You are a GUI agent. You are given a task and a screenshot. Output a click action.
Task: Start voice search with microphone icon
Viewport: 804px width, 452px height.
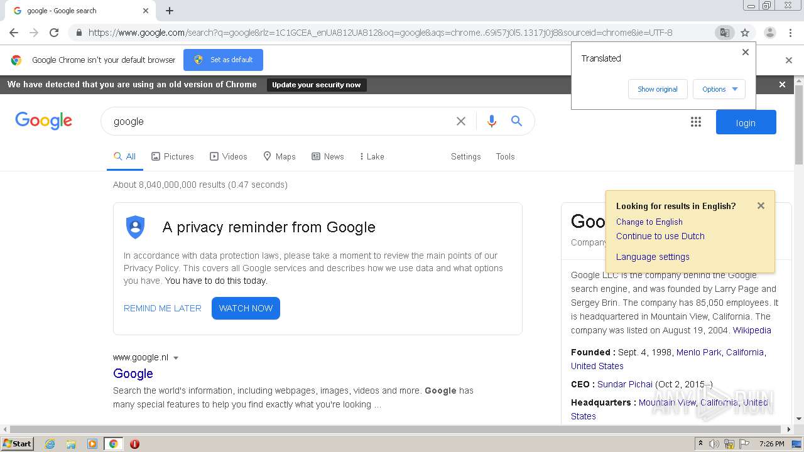pos(492,121)
